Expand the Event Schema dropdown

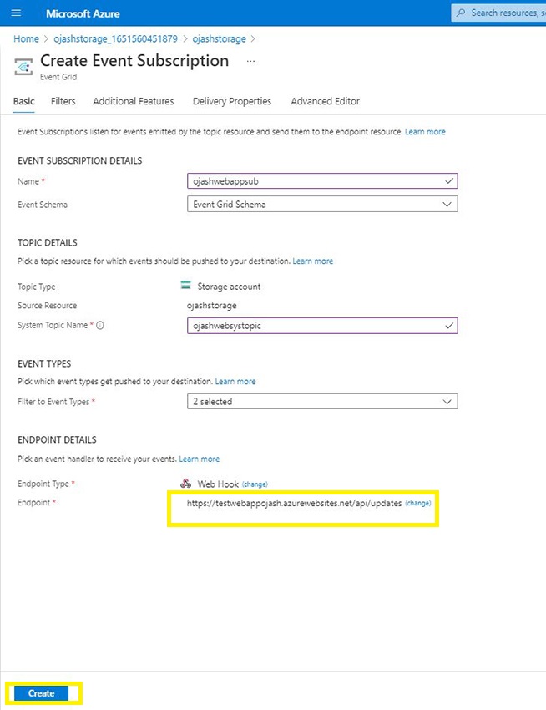click(322, 204)
